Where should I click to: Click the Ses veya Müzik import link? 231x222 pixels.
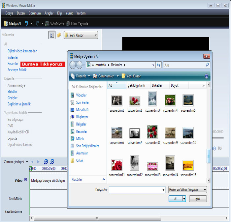click(17, 70)
